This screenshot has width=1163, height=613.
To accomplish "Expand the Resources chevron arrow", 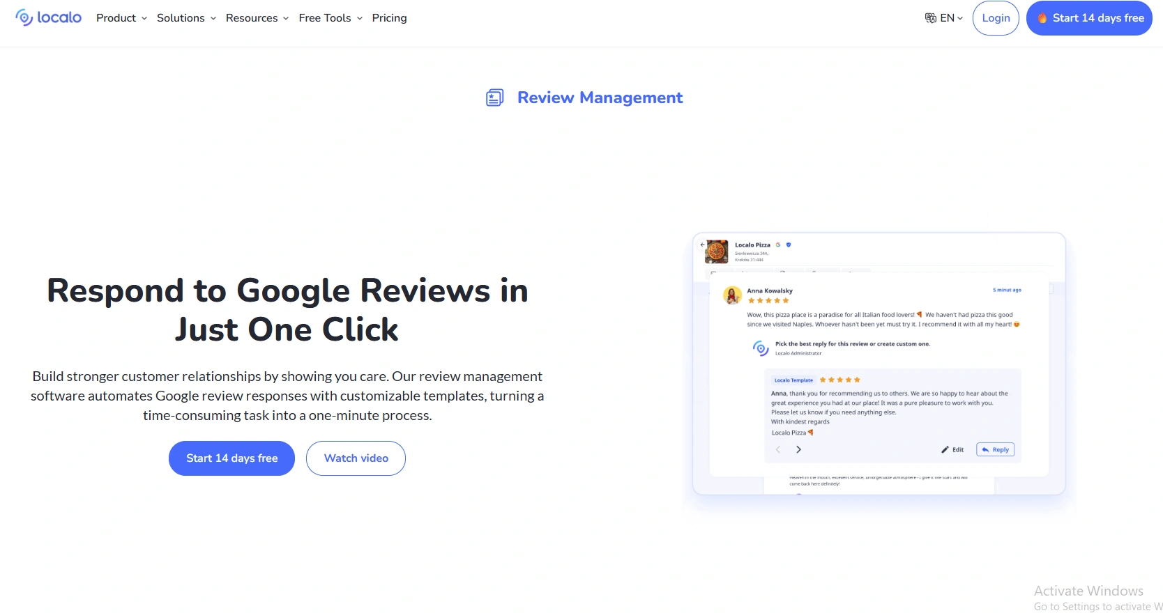I will pos(286,19).
